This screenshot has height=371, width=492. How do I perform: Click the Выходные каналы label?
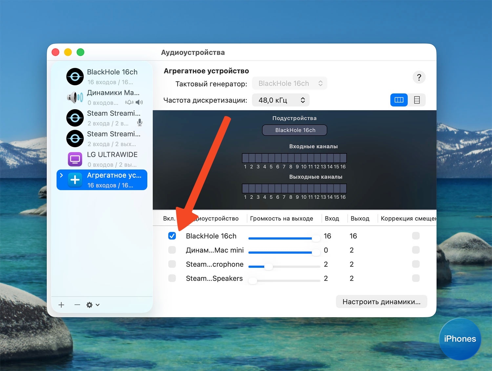click(316, 177)
